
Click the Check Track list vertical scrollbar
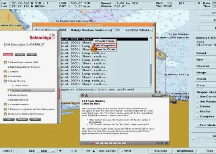[x=151, y=61]
